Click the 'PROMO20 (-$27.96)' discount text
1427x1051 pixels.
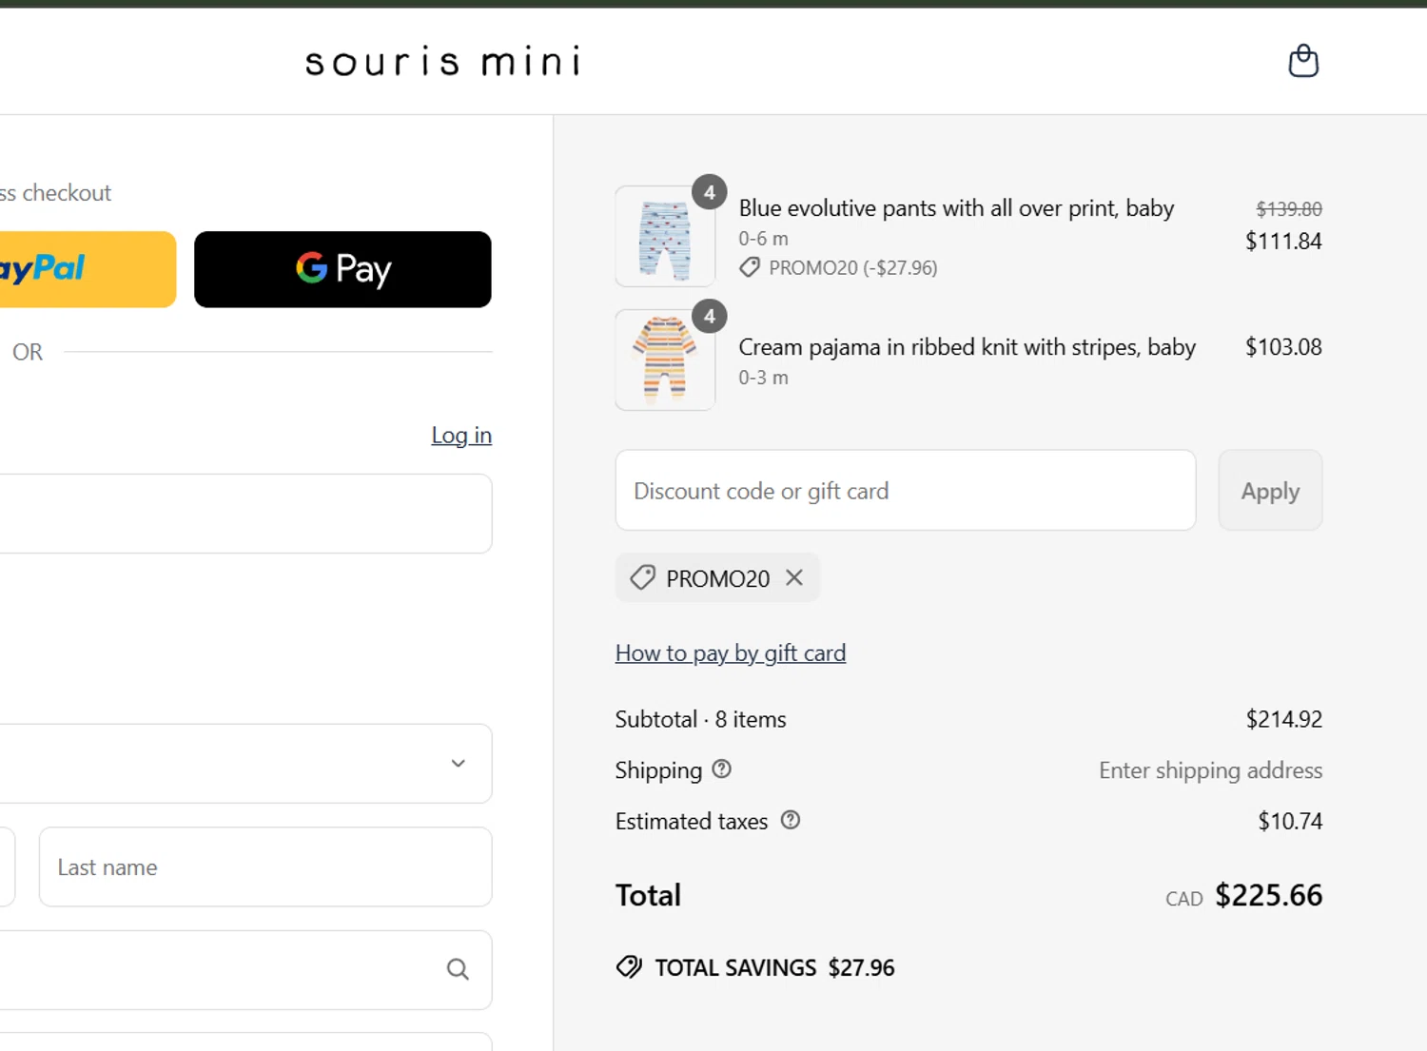[853, 267]
